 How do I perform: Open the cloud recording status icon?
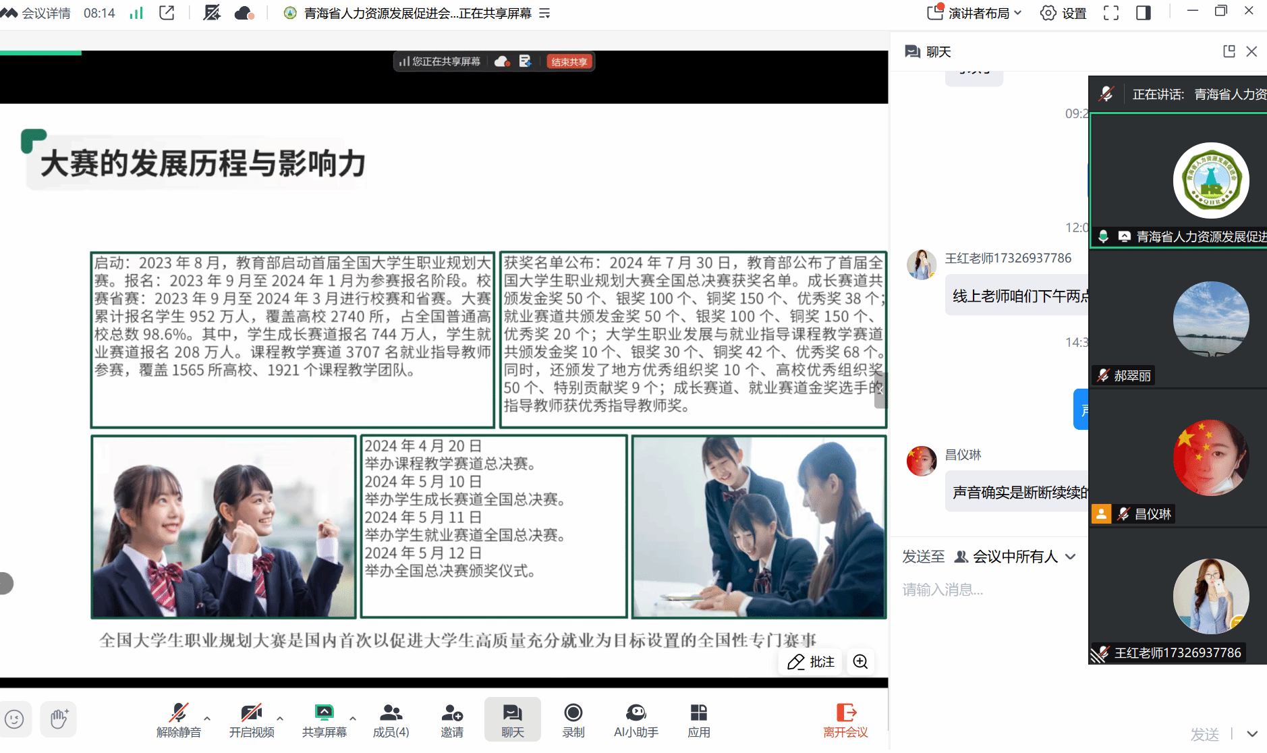244,13
